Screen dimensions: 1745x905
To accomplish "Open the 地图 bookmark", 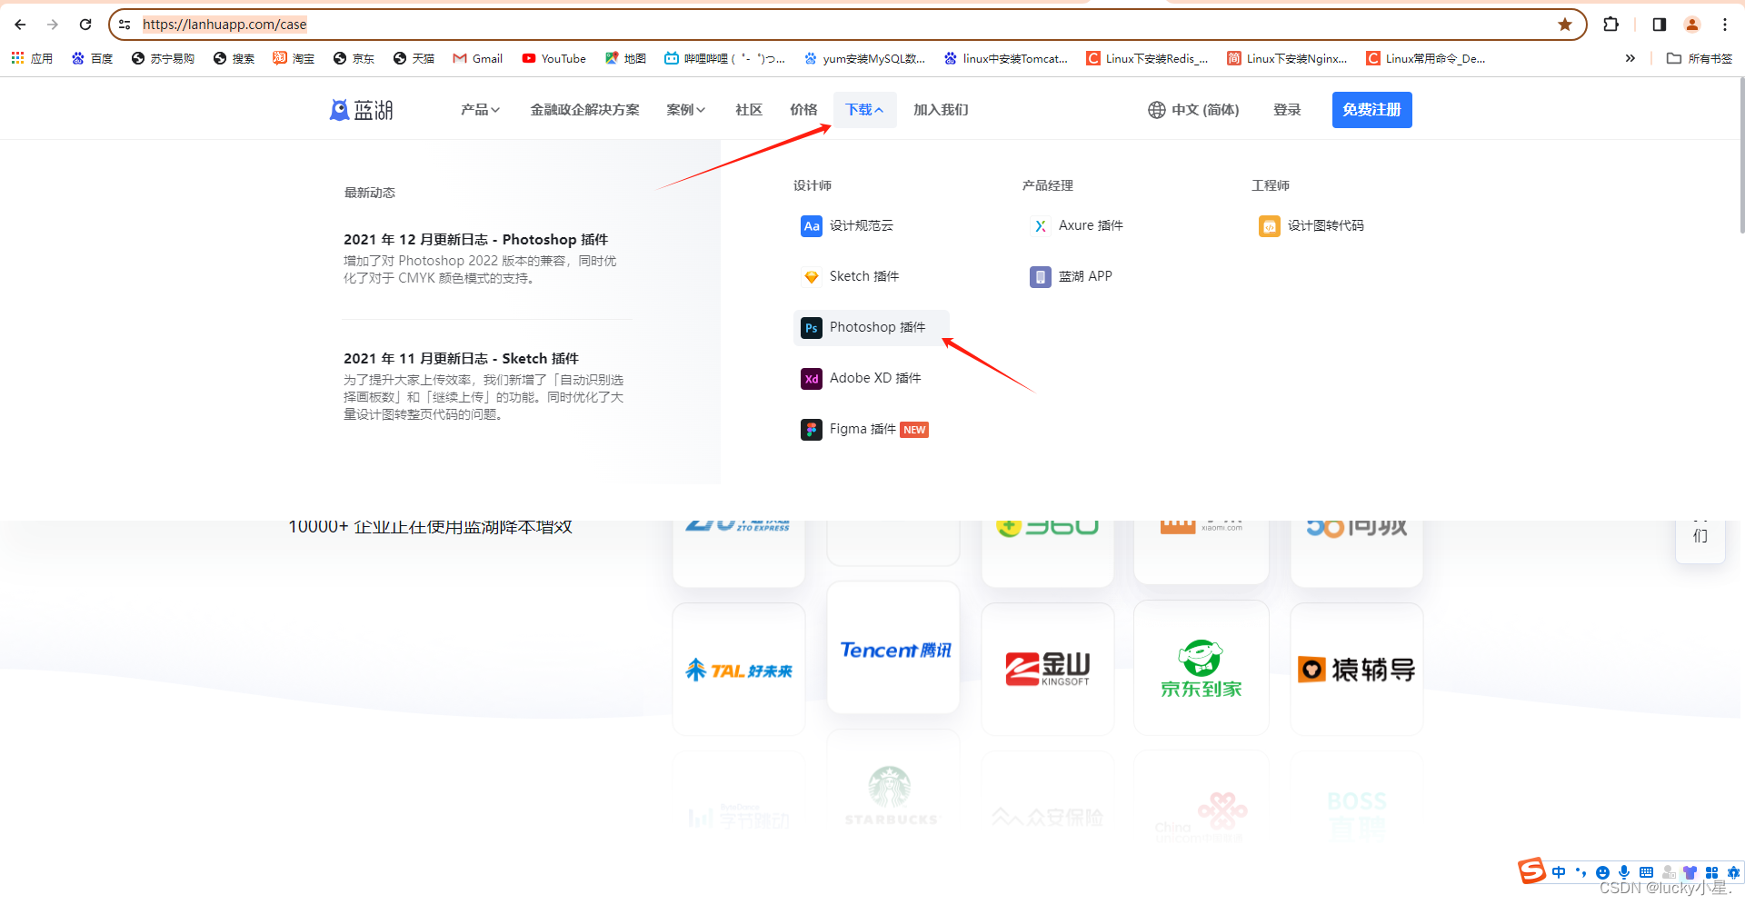I will pos(625,58).
